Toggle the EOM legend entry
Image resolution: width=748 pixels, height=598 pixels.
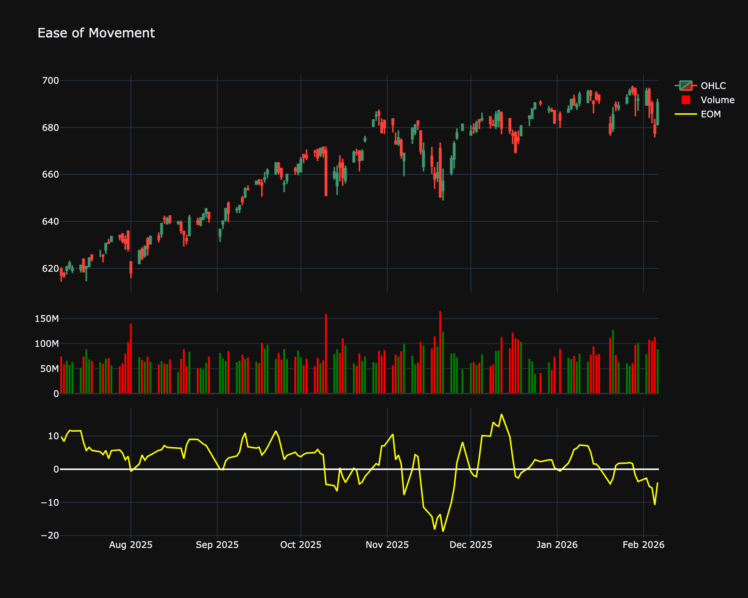[711, 114]
